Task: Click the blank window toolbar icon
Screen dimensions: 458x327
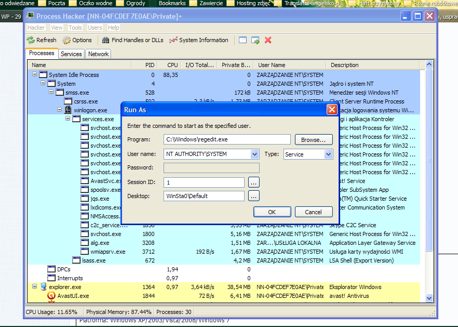Action: pos(243,40)
